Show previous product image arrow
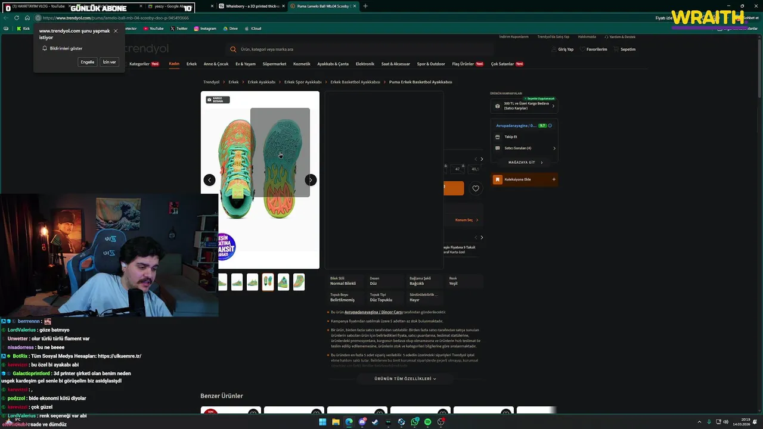The width and height of the screenshot is (763, 429). (209, 180)
